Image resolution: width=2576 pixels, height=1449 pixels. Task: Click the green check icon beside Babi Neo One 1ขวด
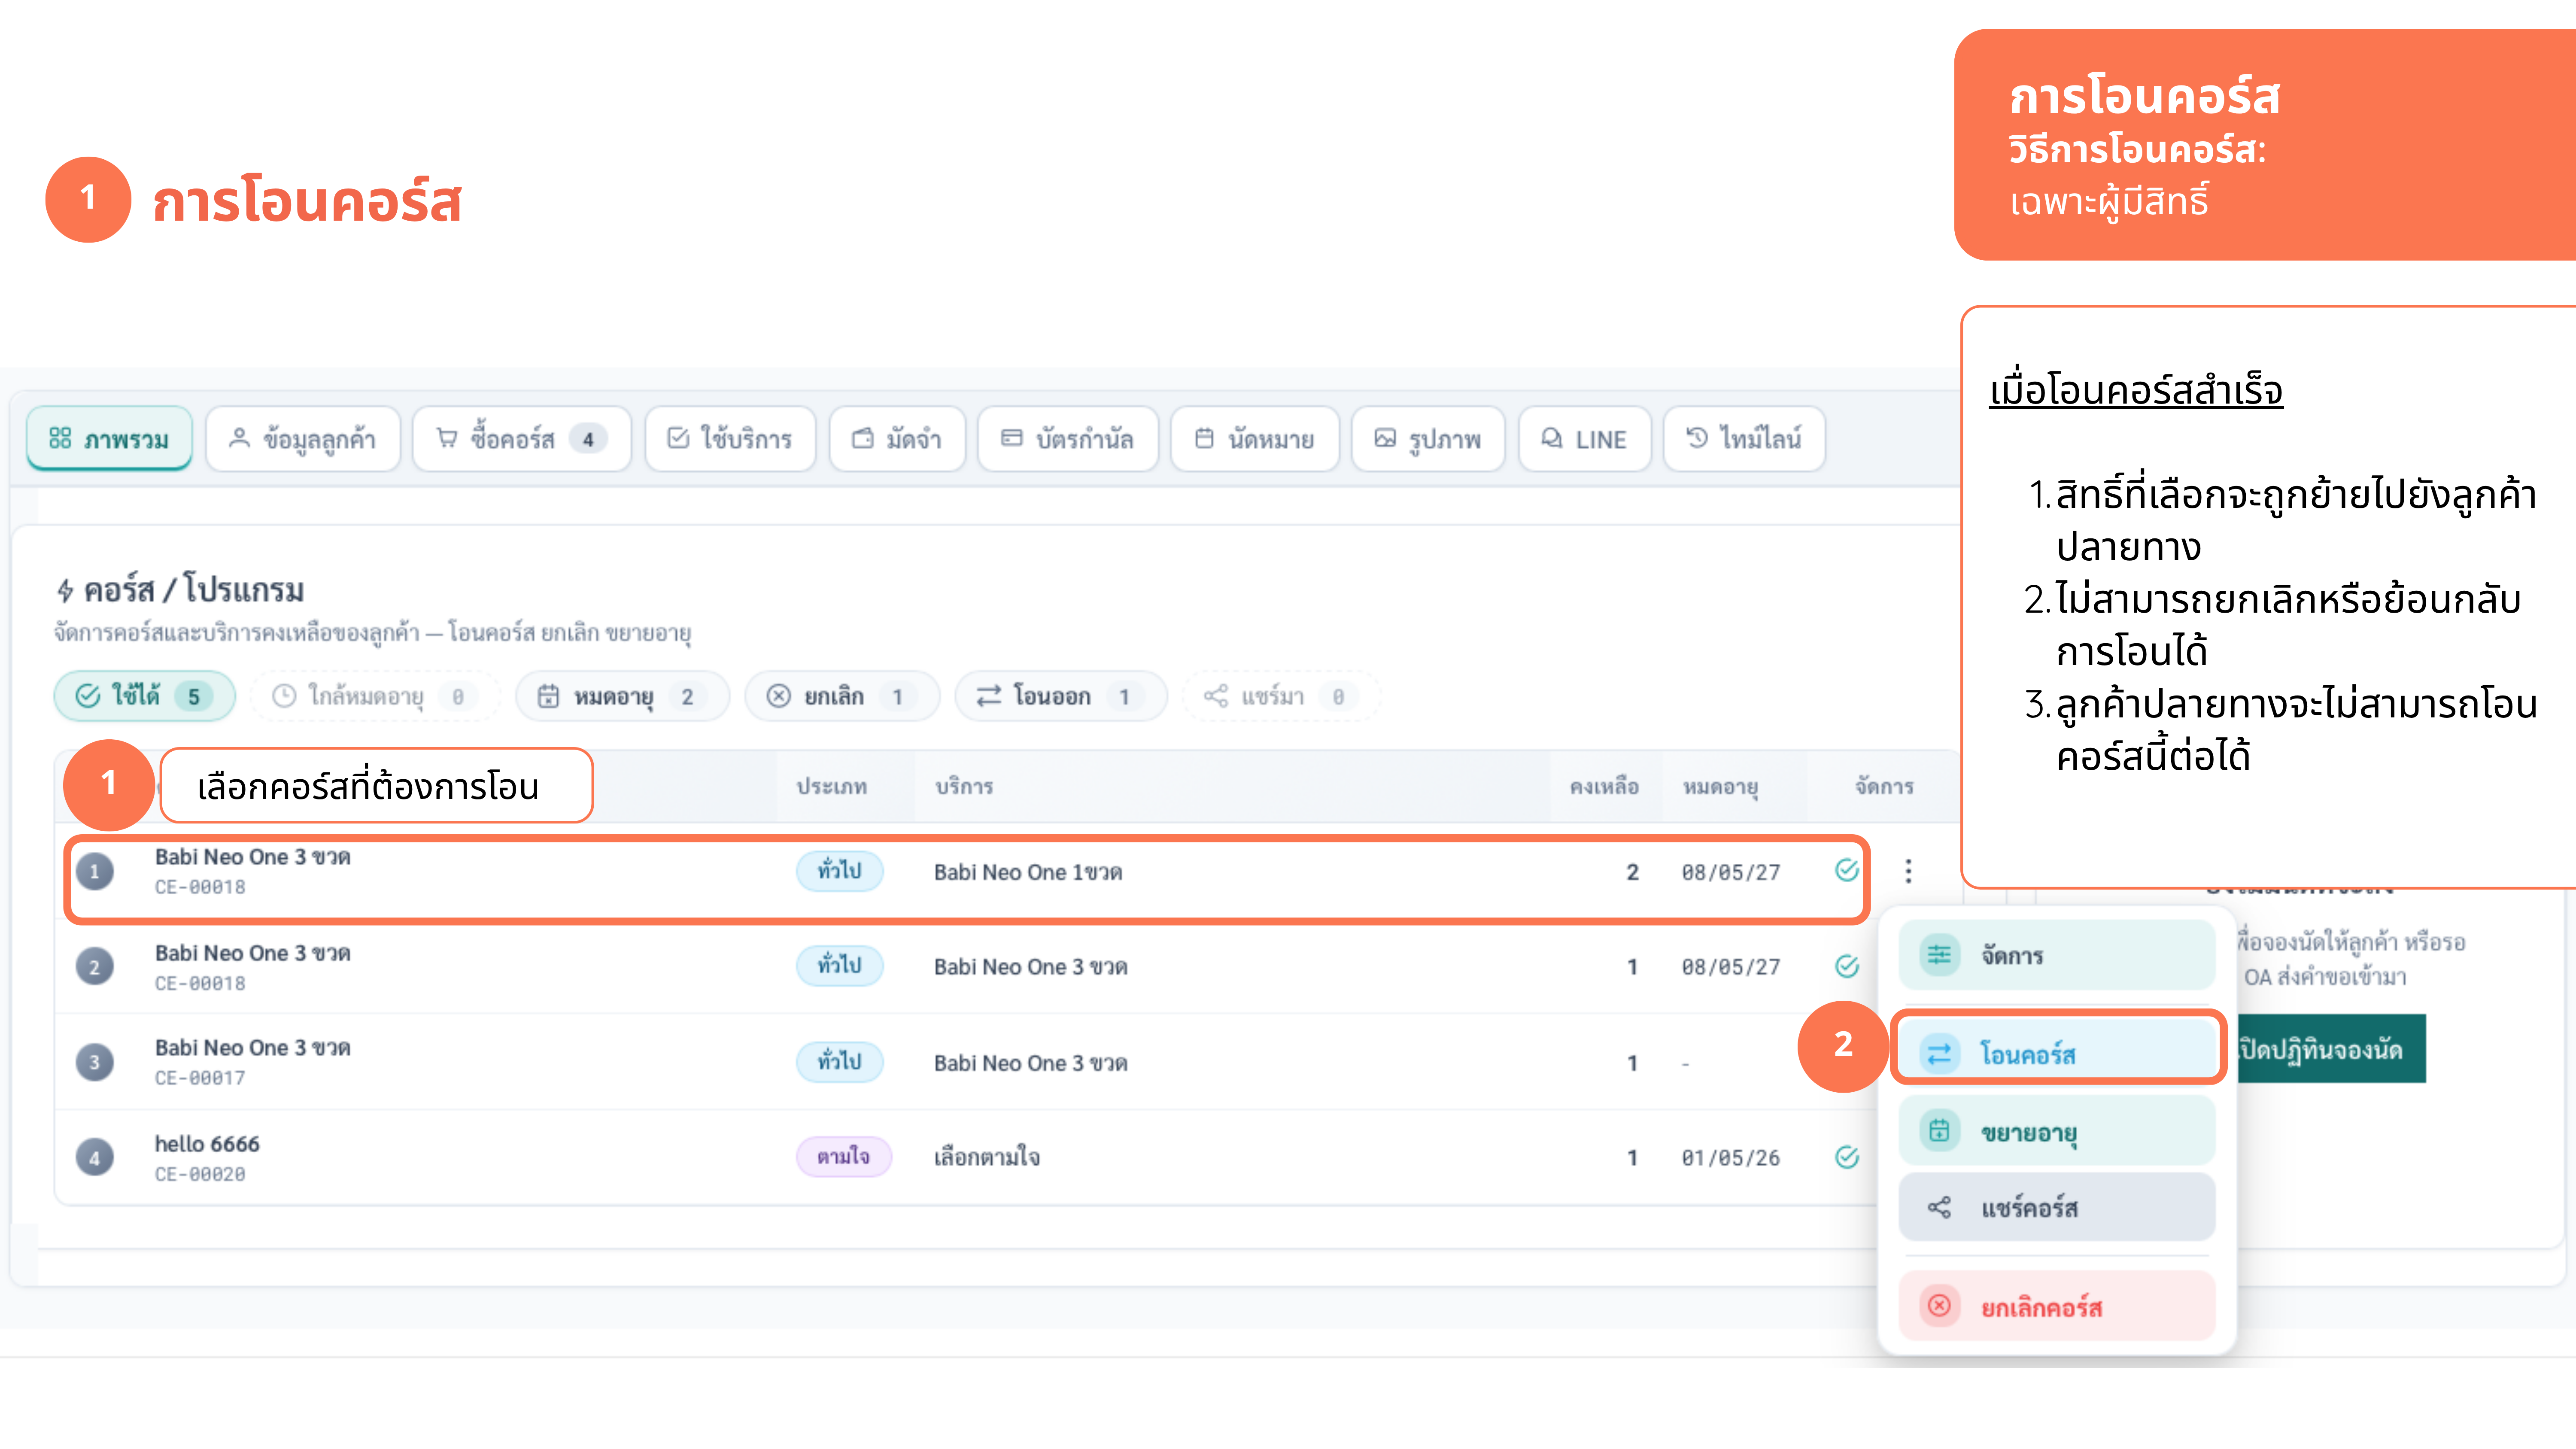[x=1847, y=870]
